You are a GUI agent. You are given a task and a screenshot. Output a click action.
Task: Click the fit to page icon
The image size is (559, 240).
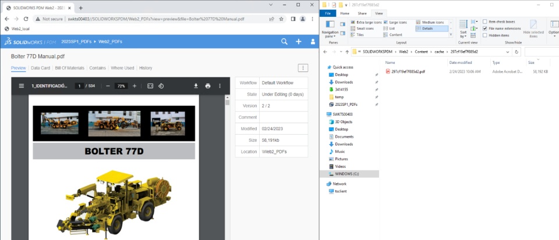coord(150,86)
